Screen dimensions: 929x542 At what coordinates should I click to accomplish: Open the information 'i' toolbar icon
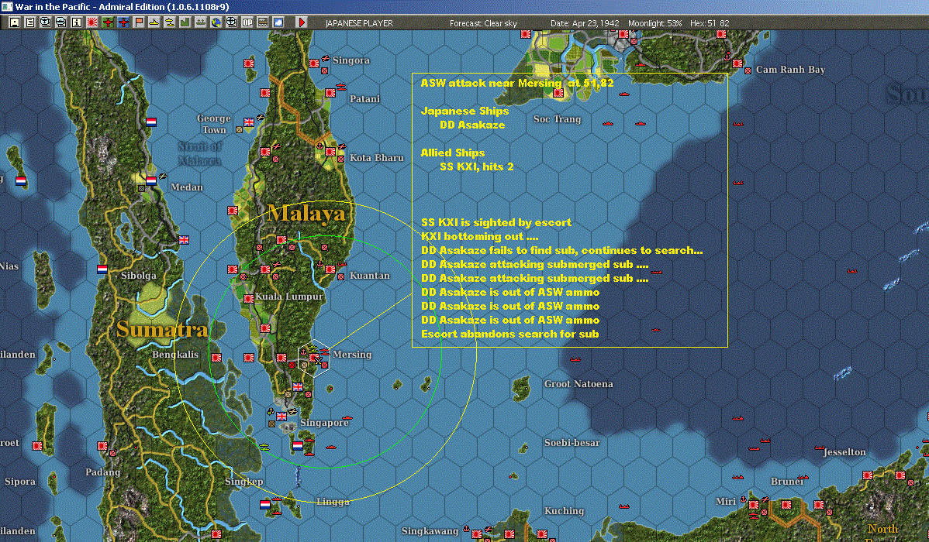coord(77,22)
